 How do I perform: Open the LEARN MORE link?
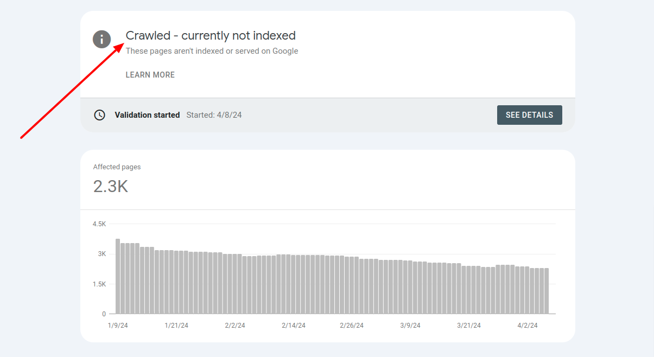tap(150, 75)
